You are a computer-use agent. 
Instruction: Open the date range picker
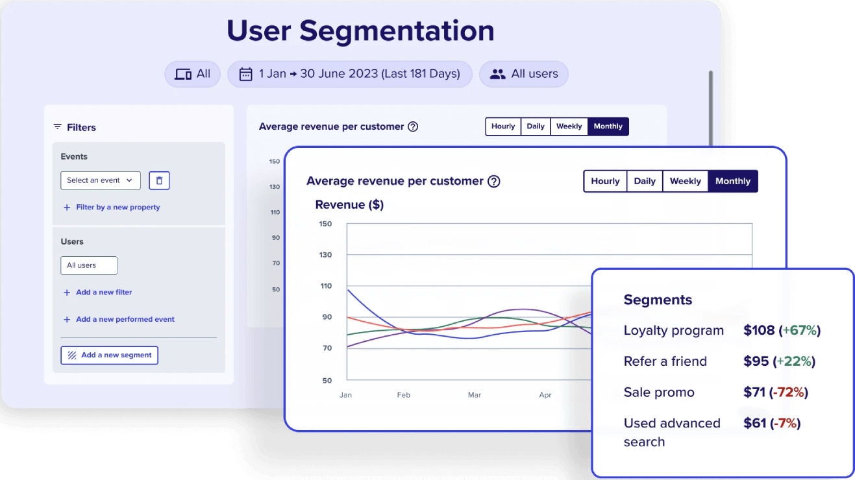pyautogui.click(x=350, y=73)
